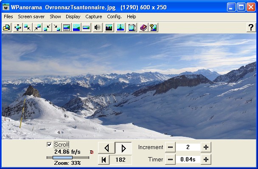The width and height of the screenshot is (258, 169).
Task: Move image to top-left corner icon
Action: coord(27,28)
